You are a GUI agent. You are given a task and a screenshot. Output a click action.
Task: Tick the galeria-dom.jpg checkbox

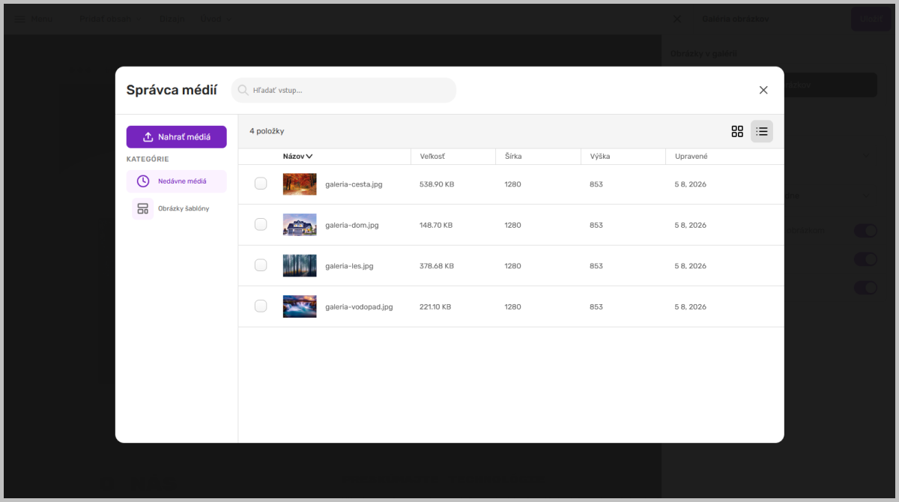(x=261, y=224)
